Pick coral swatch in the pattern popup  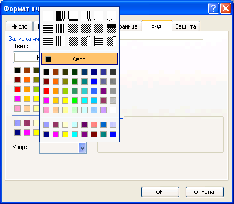94,125
